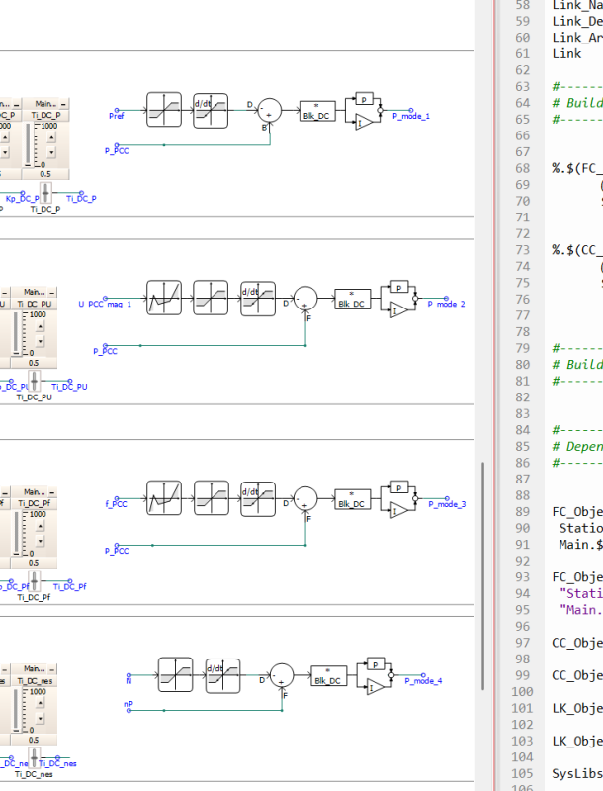The width and height of the screenshot is (603, 791).
Task: Select the hard limiter block after signal N
Action: point(175,674)
